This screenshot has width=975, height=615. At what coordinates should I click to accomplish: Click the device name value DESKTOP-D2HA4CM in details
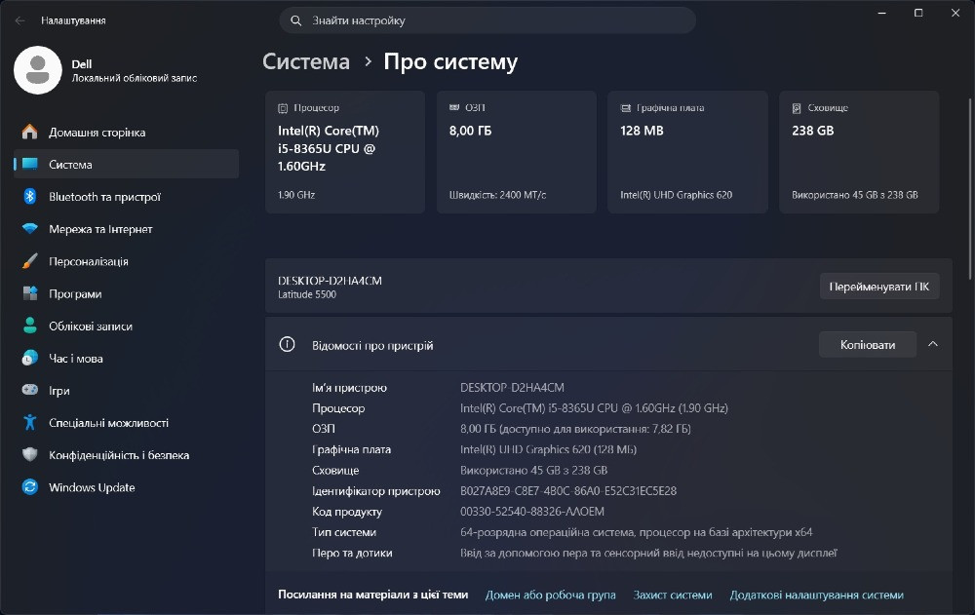click(512, 387)
